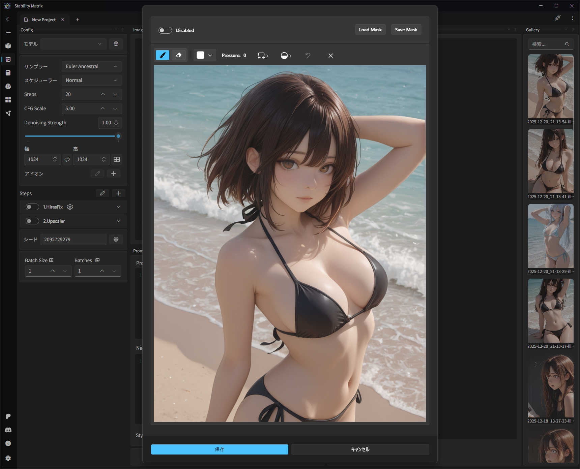Image resolution: width=580 pixels, height=469 pixels.
Task: Toggle the Disabled mask switch
Action: tap(165, 30)
